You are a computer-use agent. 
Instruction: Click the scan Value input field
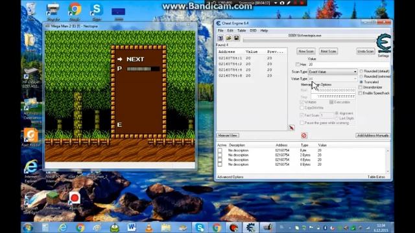349,65
